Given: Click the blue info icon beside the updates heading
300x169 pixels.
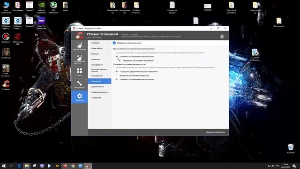Looking at the screenshot, I should click(114, 43).
